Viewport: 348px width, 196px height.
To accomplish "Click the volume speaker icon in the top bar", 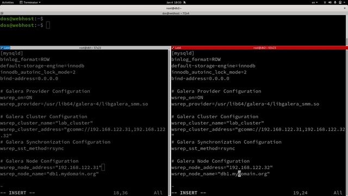I will pyautogui.click(x=330, y=2).
